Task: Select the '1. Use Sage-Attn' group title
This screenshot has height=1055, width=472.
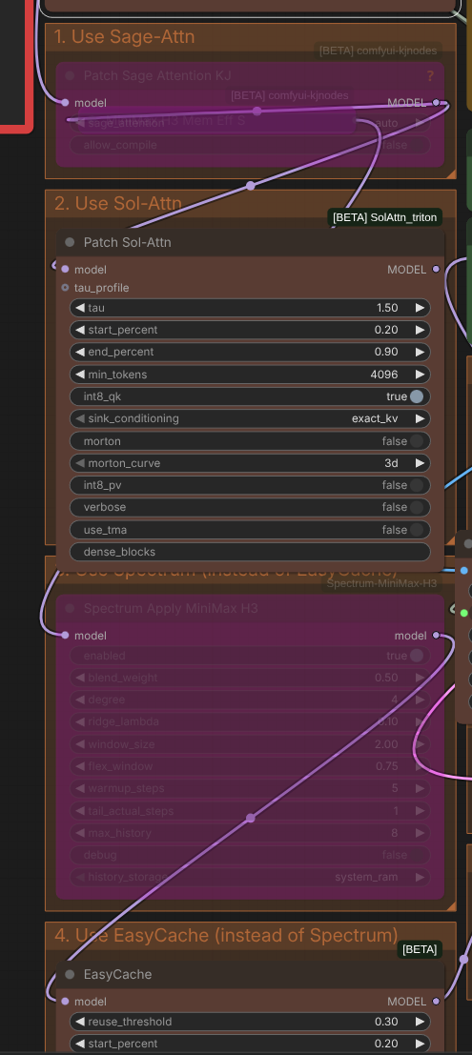Action: (125, 36)
